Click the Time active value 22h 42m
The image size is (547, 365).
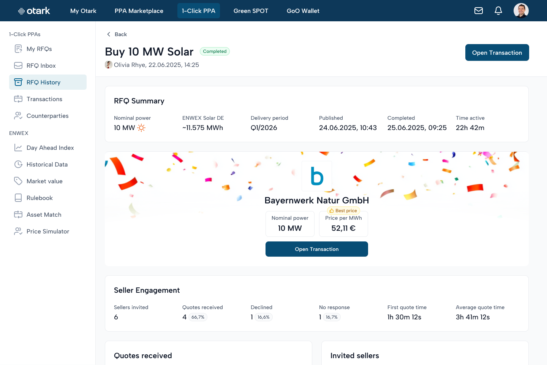[470, 128]
